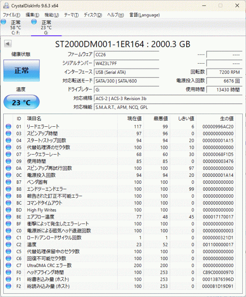Viewport: 246px width, 297px height.
Task: Click the serial number field W4Z3L7PF
Action: 127,63
